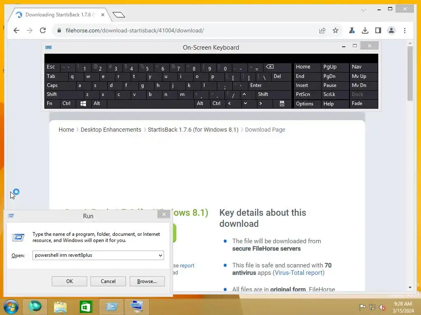The width and height of the screenshot is (421, 315).
Task: Click the muted volume tray icon
Action: click(x=382, y=307)
